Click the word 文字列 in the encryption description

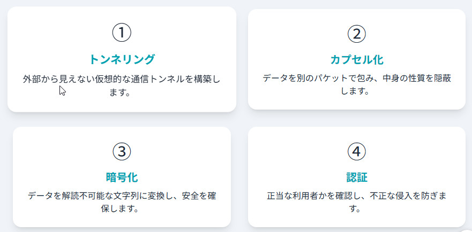[x=127, y=196]
